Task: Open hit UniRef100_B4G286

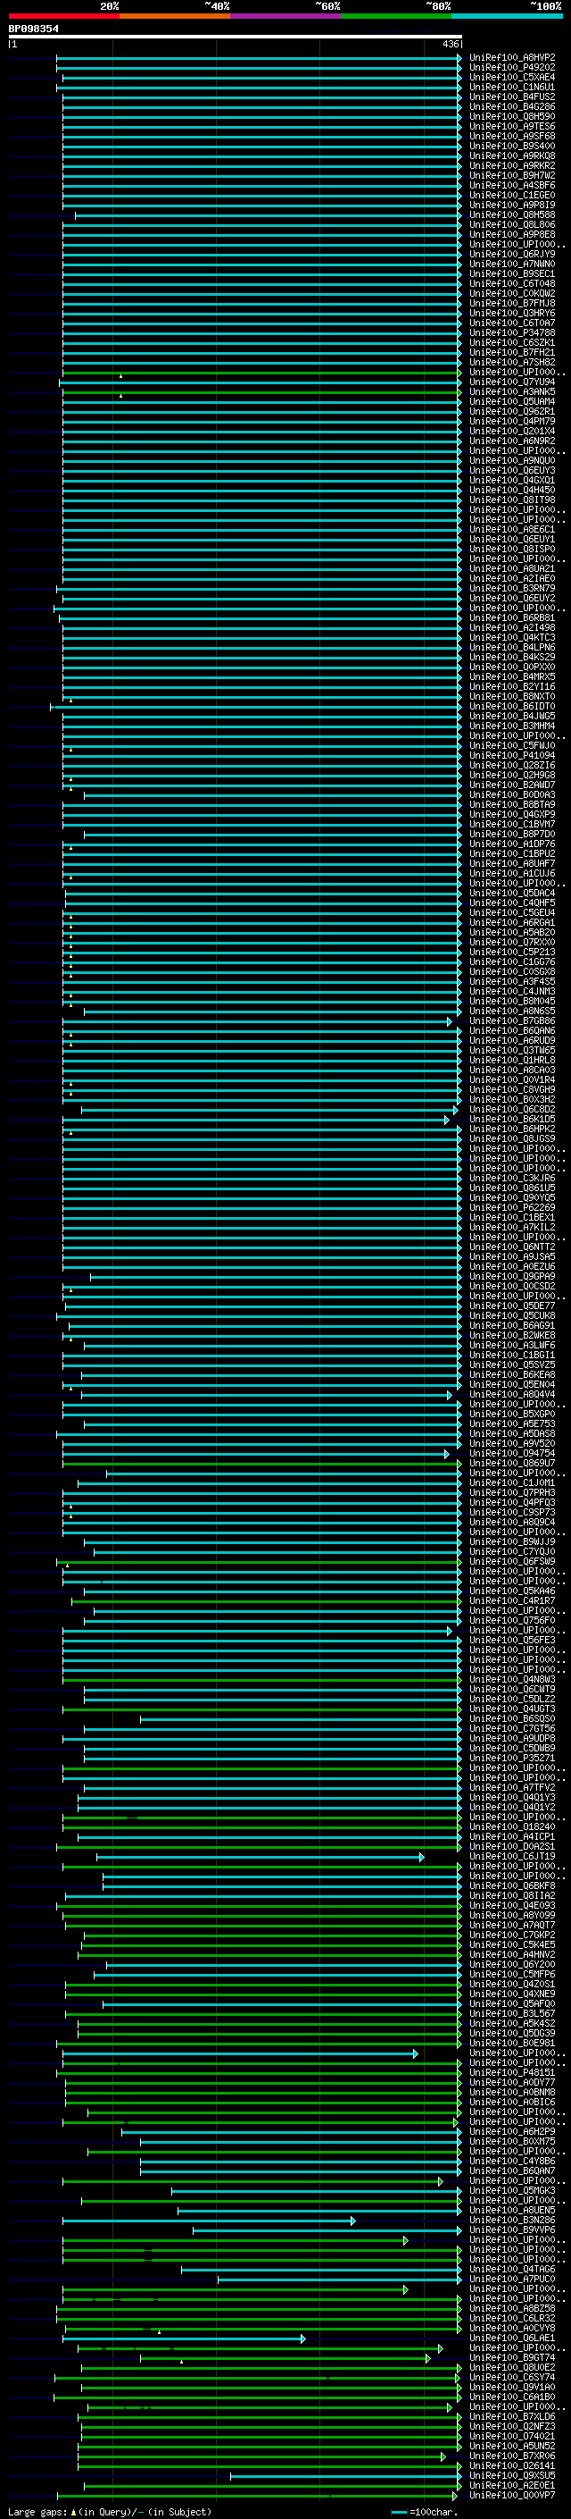Action: [x=511, y=106]
